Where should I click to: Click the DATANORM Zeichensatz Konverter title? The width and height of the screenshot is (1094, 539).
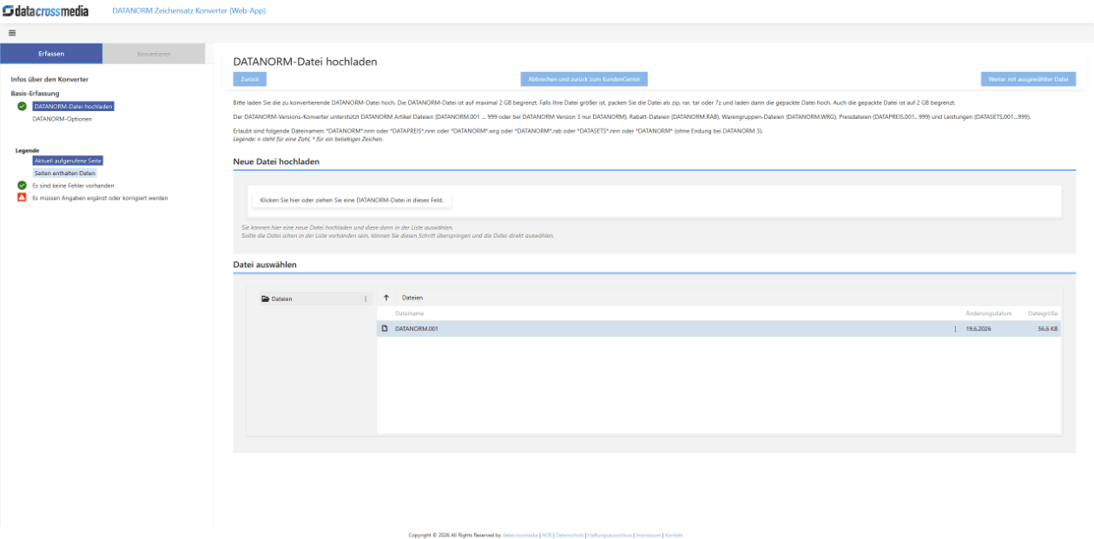[x=189, y=10]
